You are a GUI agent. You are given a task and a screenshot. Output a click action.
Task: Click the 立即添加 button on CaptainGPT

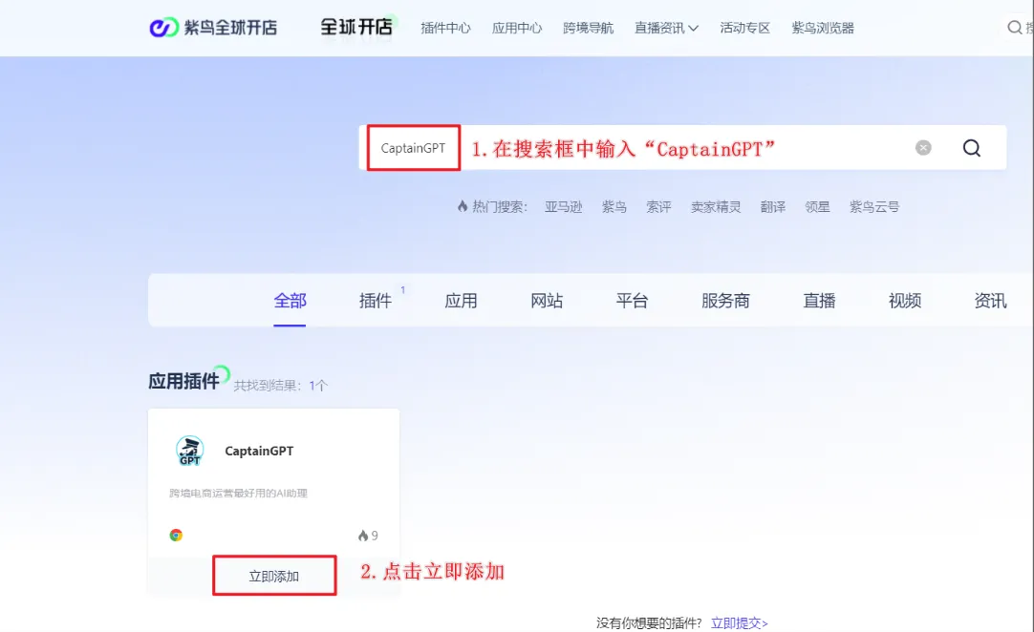(274, 576)
